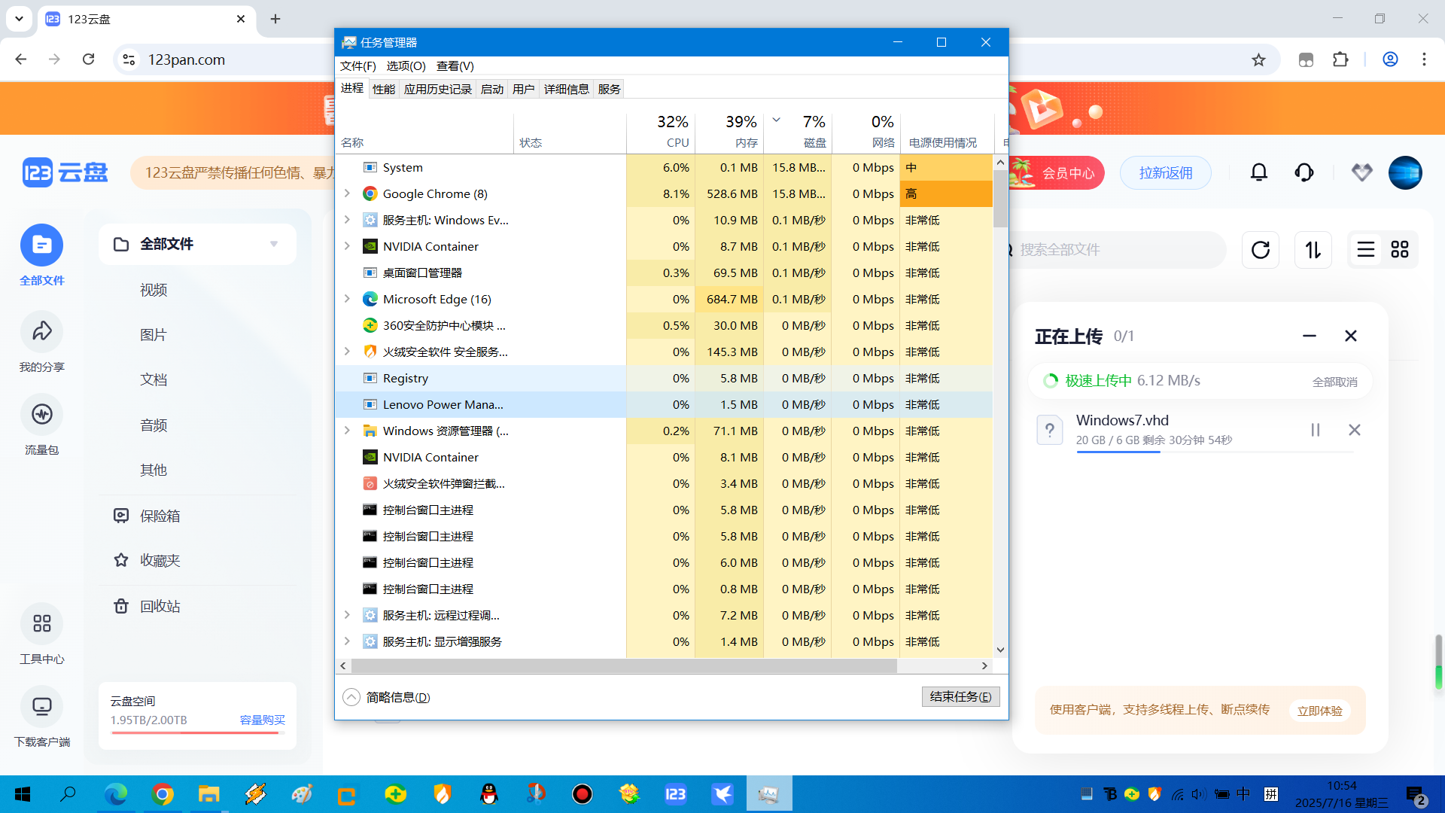The image size is (1445, 813).
Task: Minimize the 正在上传 upload panel
Action: [x=1310, y=336]
